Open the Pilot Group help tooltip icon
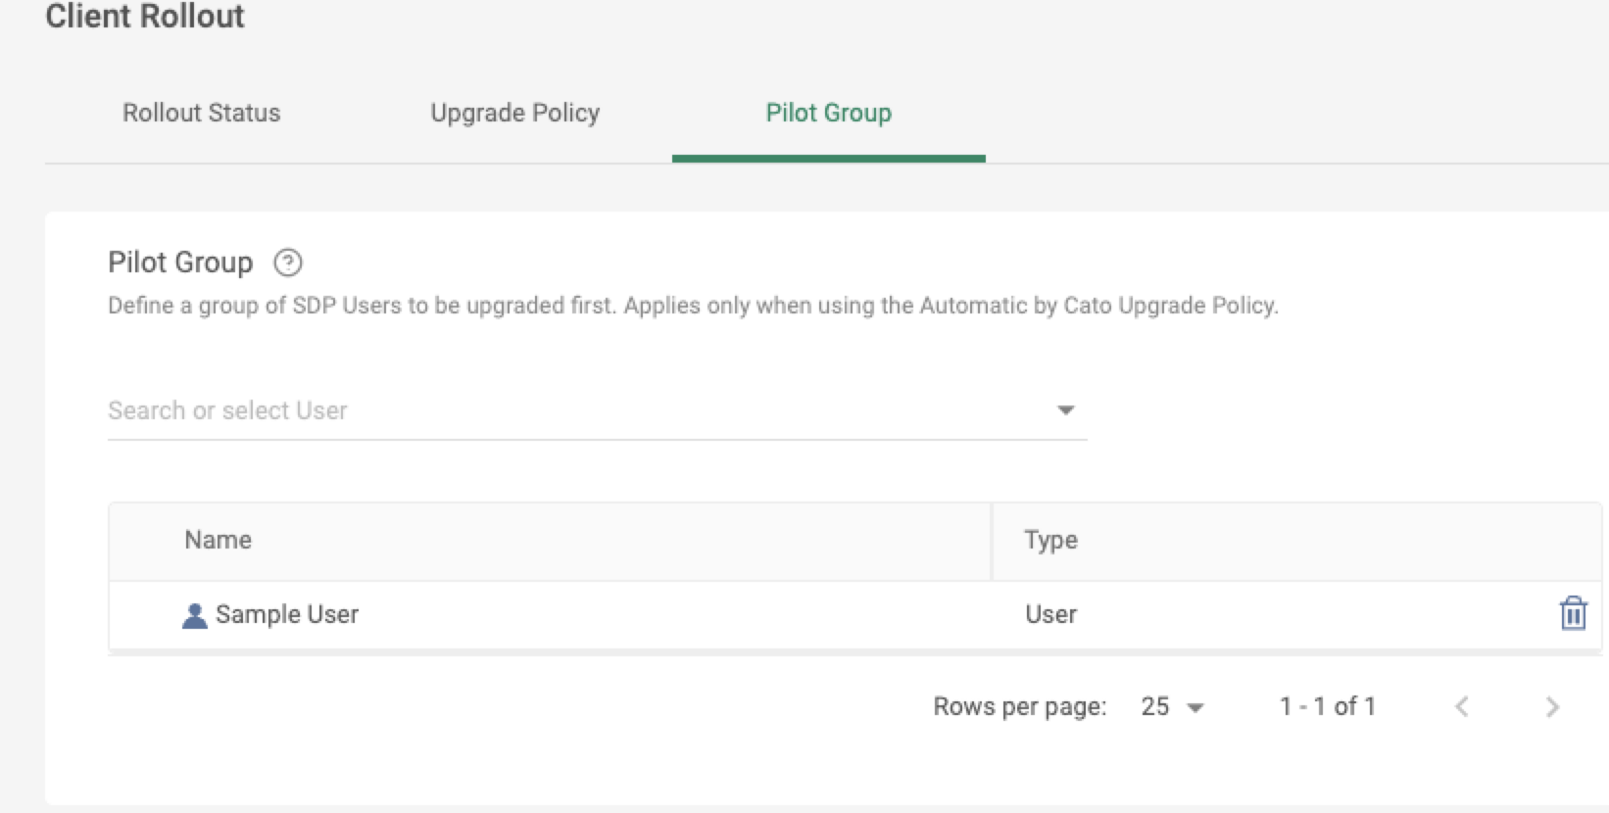1609x813 pixels. pos(288,263)
